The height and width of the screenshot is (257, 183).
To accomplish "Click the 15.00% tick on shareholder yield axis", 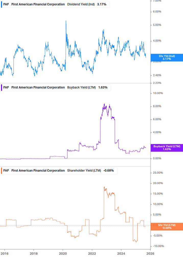I will (158, 194).
